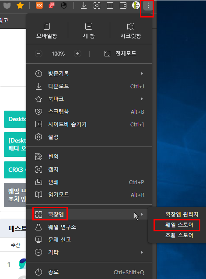Click the mouse gesture extension icon
Image resolution: width=206 pixels, height=279 pixels.
click(x=64, y=6)
